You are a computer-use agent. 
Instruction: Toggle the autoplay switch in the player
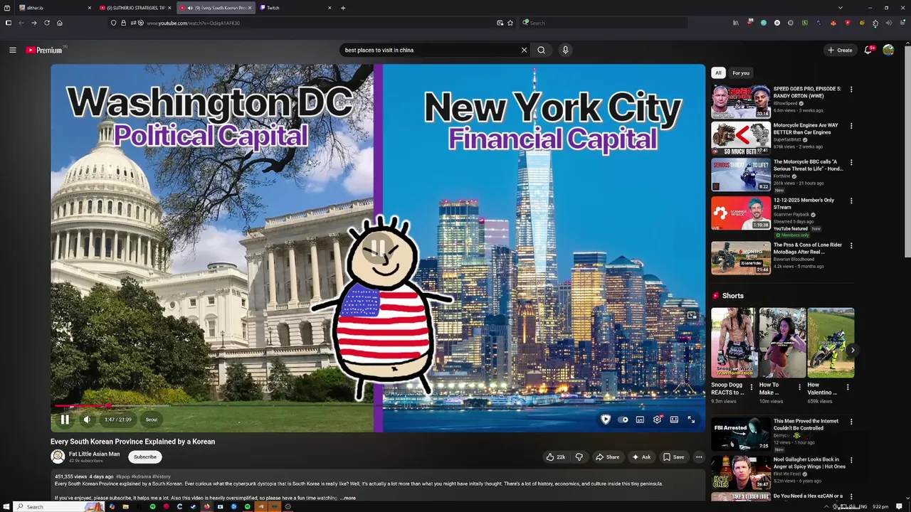coord(623,420)
